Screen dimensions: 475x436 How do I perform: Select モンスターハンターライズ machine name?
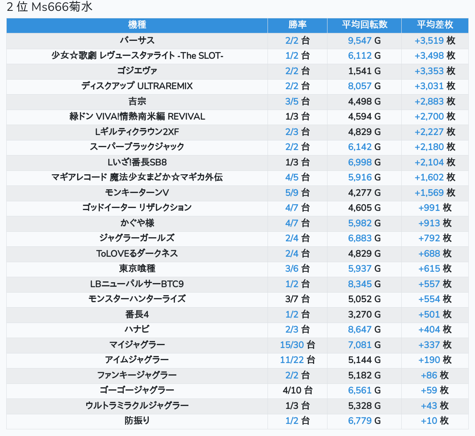pos(137,299)
